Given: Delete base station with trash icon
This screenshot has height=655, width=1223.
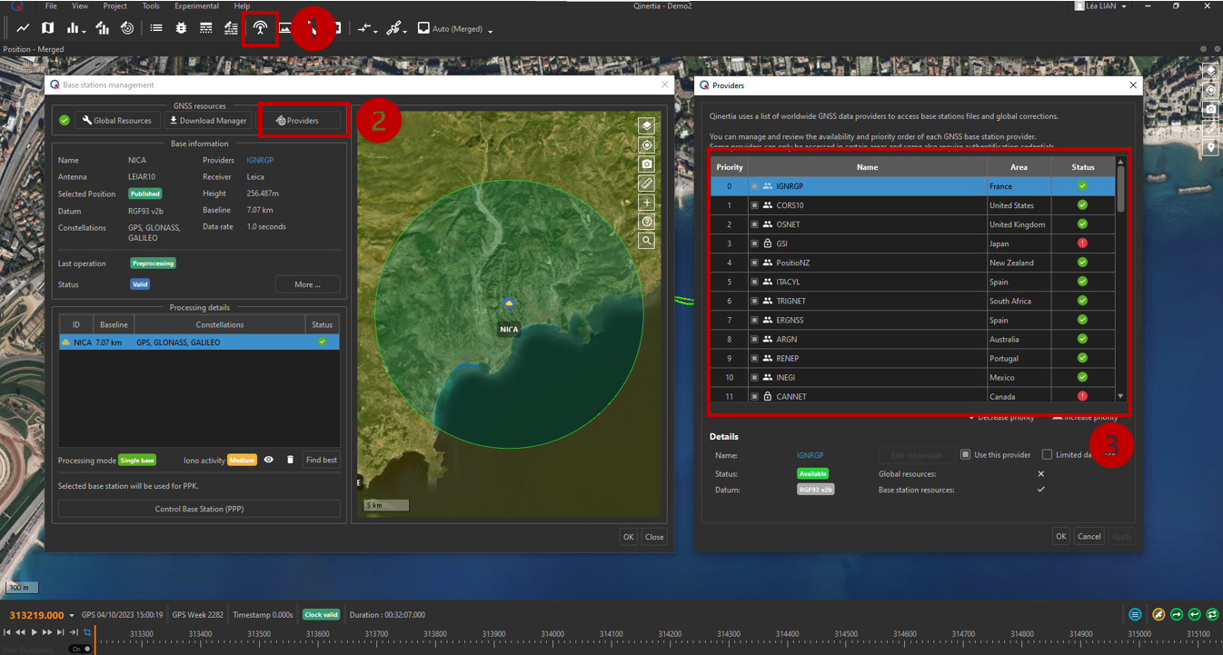Looking at the screenshot, I should 290,461.
